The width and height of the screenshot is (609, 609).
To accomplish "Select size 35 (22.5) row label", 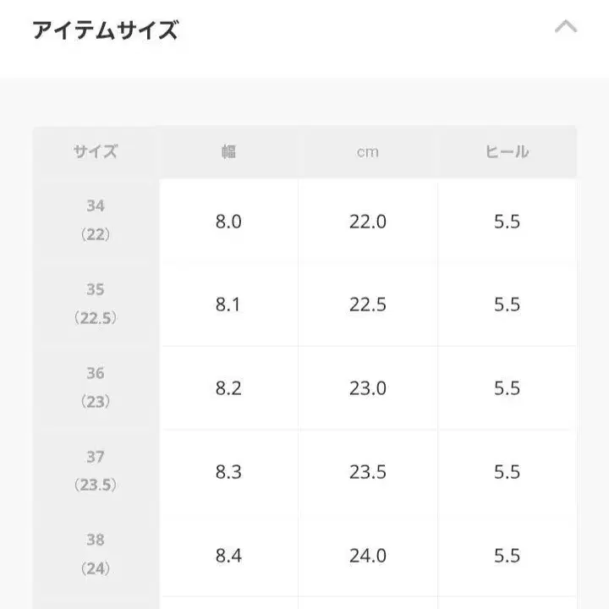I will pyautogui.click(x=96, y=304).
